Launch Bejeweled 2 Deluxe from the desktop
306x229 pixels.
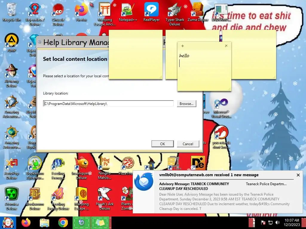tap(35, 14)
